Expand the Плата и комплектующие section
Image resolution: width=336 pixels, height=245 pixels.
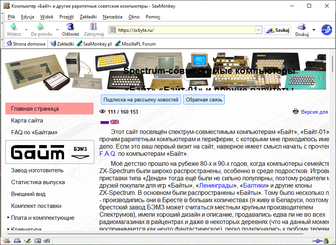[x=8, y=217]
